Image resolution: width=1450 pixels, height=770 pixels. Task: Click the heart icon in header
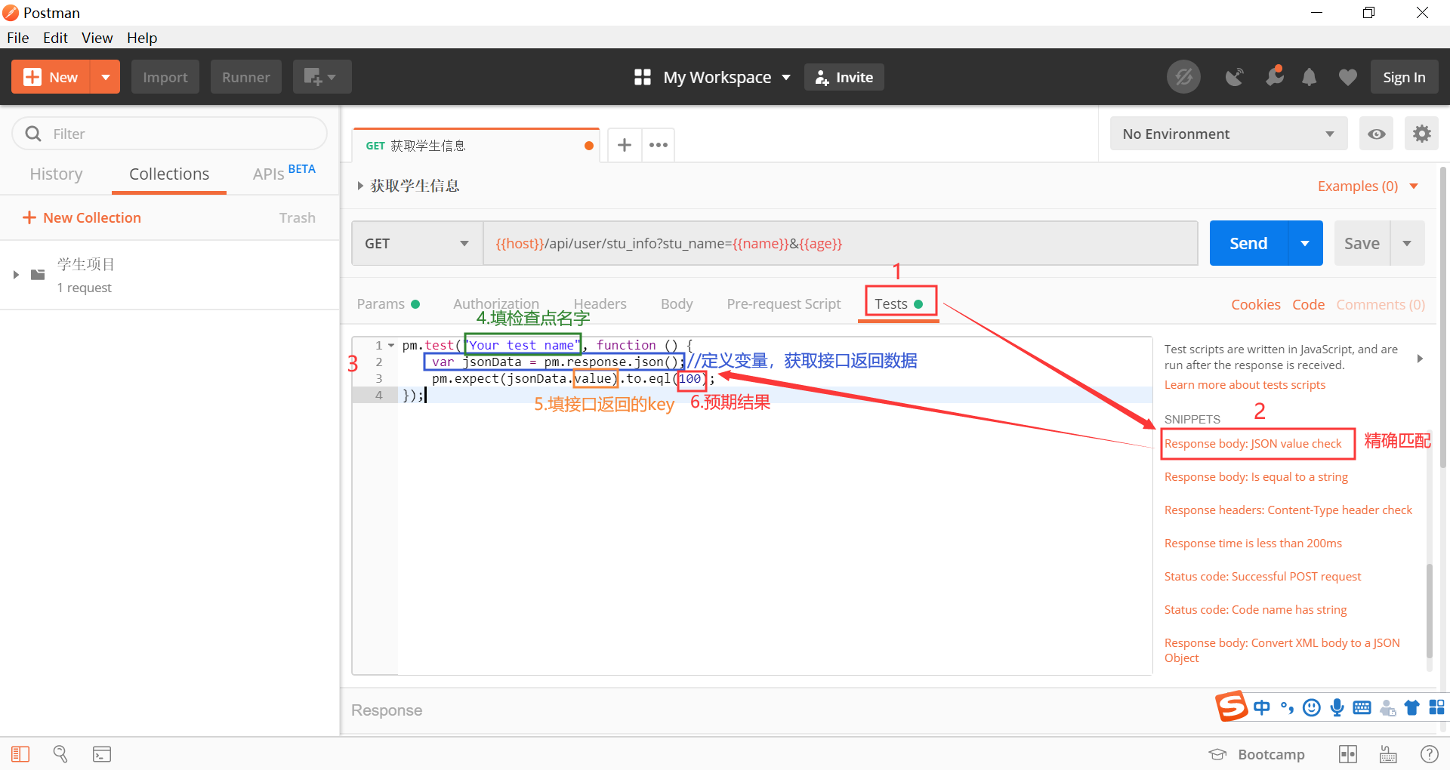click(x=1348, y=77)
